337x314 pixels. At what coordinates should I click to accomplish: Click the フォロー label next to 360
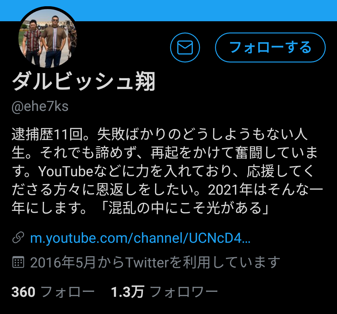(67, 292)
